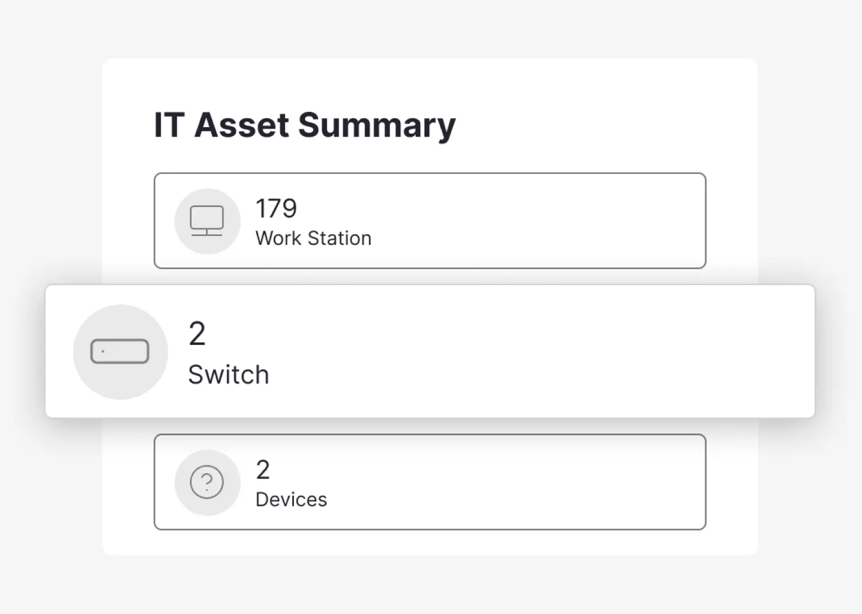
Task: Click the Work Station label
Action: pos(313,238)
